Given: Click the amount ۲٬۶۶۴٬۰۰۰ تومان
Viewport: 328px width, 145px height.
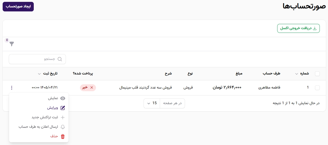Looking at the screenshot, I should [227, 87].
